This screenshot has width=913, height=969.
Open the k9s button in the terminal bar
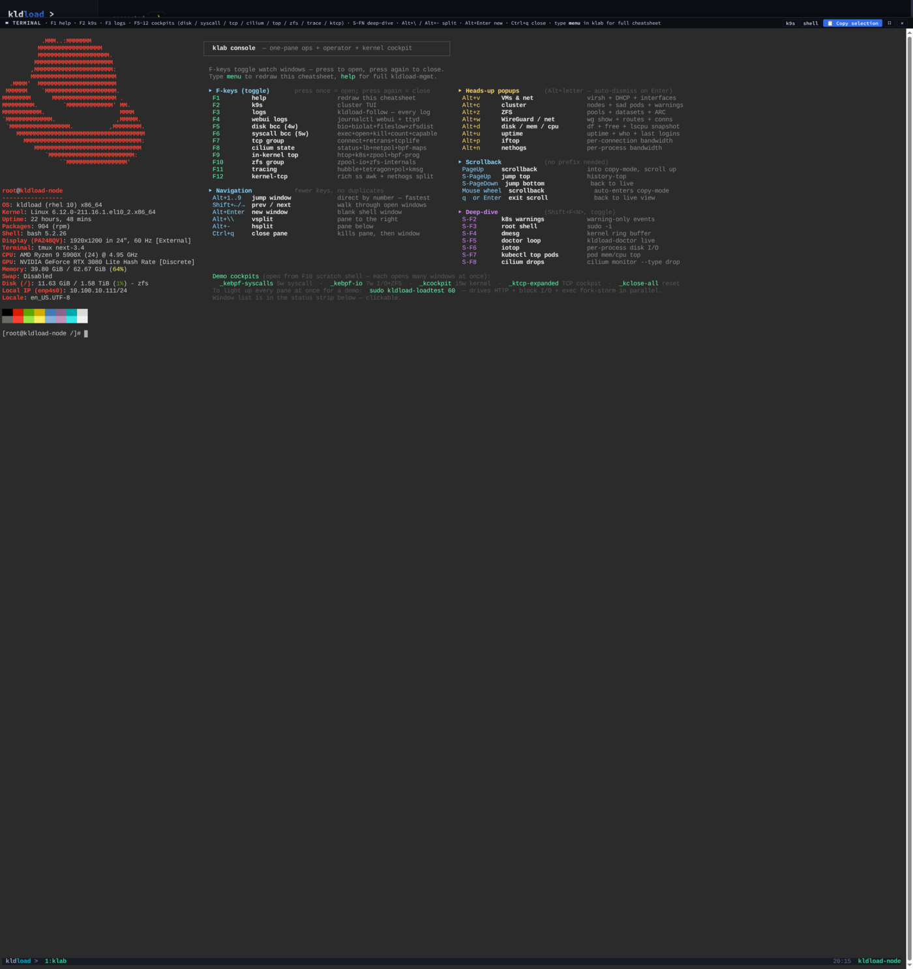point(790,23)
